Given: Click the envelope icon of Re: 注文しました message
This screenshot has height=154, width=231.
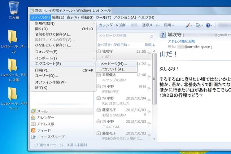Looking at the screenshot, I should [99, 98].
